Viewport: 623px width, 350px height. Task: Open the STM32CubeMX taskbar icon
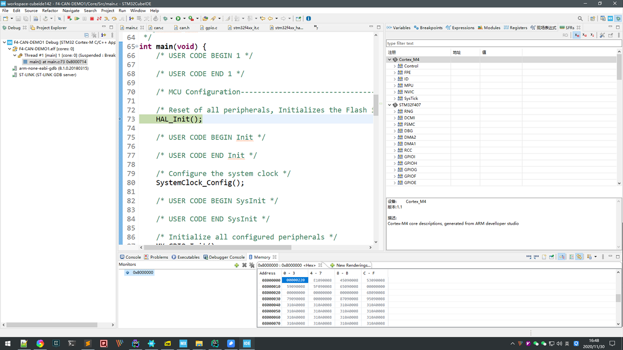tap(183, 344)
